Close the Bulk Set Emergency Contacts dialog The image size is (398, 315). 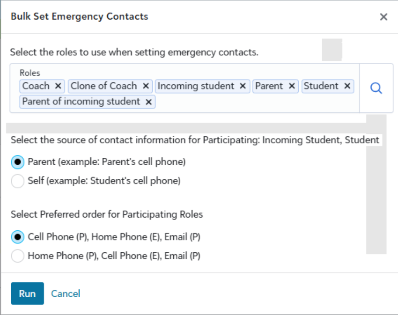(x=383, y=17)
